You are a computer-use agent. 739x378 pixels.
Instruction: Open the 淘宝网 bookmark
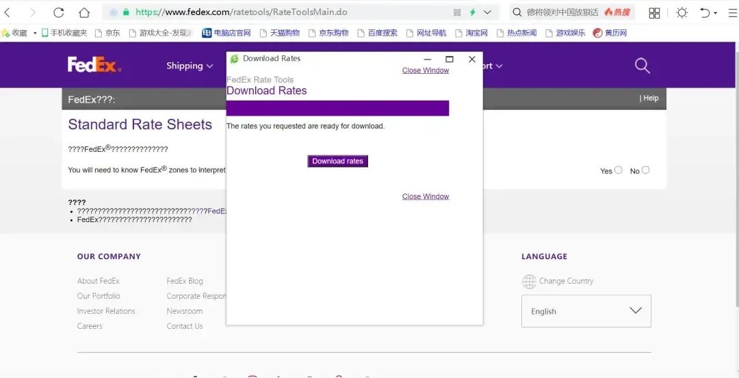tap(471, 33)
